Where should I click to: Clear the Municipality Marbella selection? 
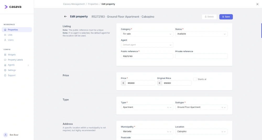click(168, 132)
